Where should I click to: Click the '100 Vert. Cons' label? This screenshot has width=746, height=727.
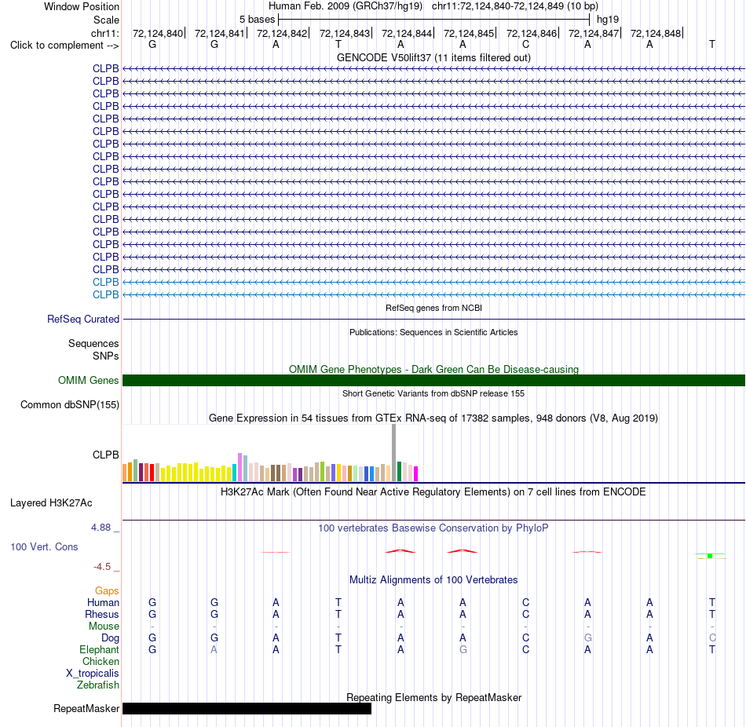pos(44,547)
